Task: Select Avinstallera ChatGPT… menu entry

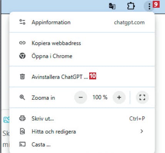Action: (x=82, y=77)
